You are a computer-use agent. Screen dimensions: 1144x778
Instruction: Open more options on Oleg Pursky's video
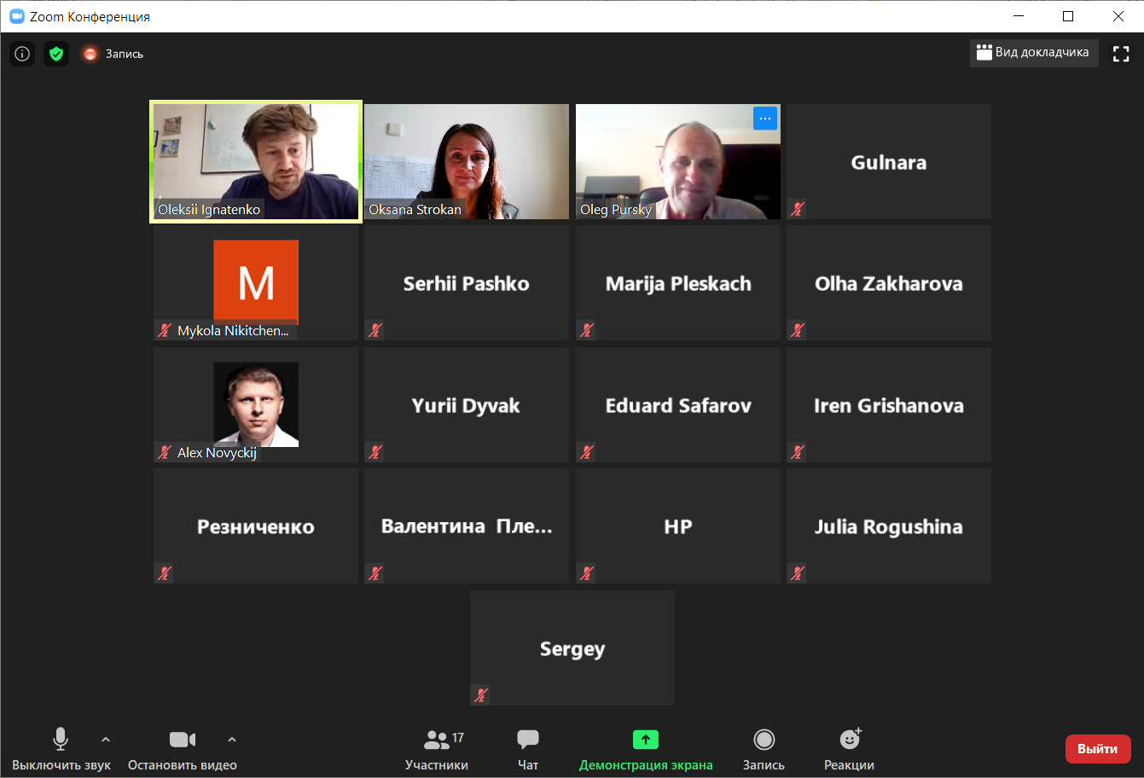click(x=765, y=119)
